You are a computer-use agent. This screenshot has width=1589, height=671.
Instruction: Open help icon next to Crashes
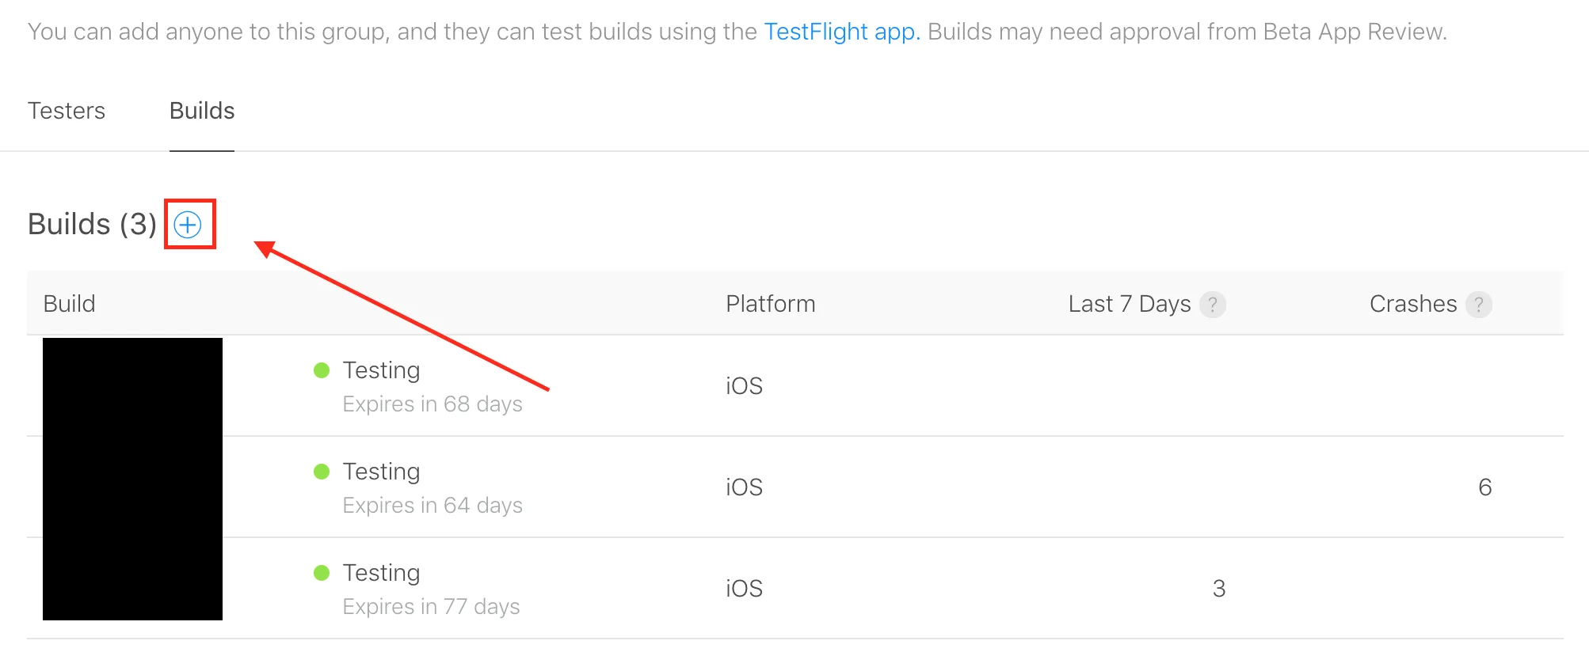click(x=1478, y=305)
